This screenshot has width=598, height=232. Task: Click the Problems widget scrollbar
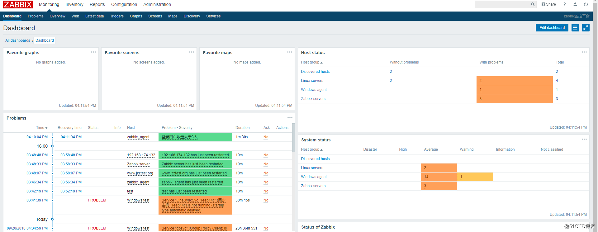click(293, 138)
